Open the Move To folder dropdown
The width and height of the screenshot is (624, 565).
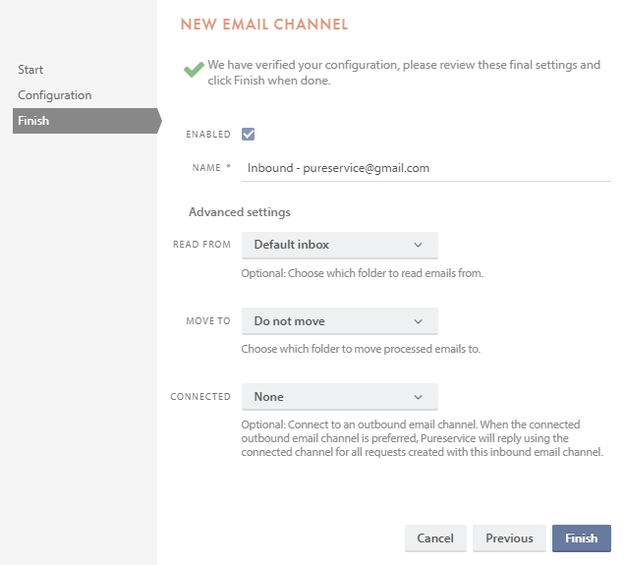[x=339, y=321]
